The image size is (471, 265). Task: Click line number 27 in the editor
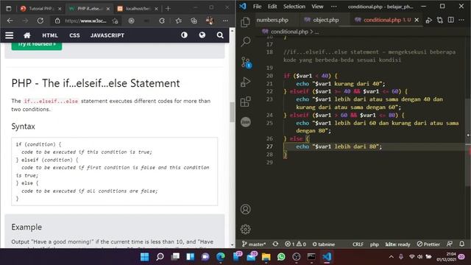point(269,146)
